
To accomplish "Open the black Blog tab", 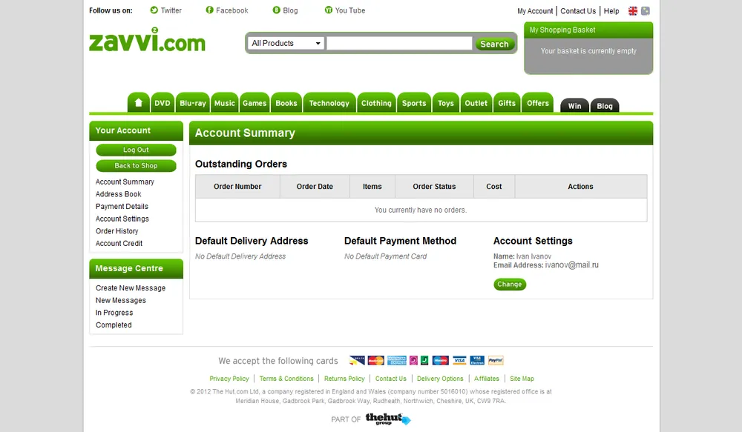I will point(605,106).
